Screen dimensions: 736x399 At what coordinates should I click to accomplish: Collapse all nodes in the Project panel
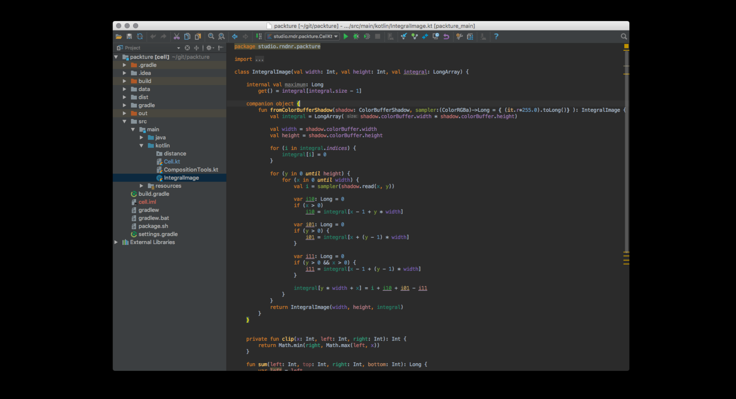point(196,48)
